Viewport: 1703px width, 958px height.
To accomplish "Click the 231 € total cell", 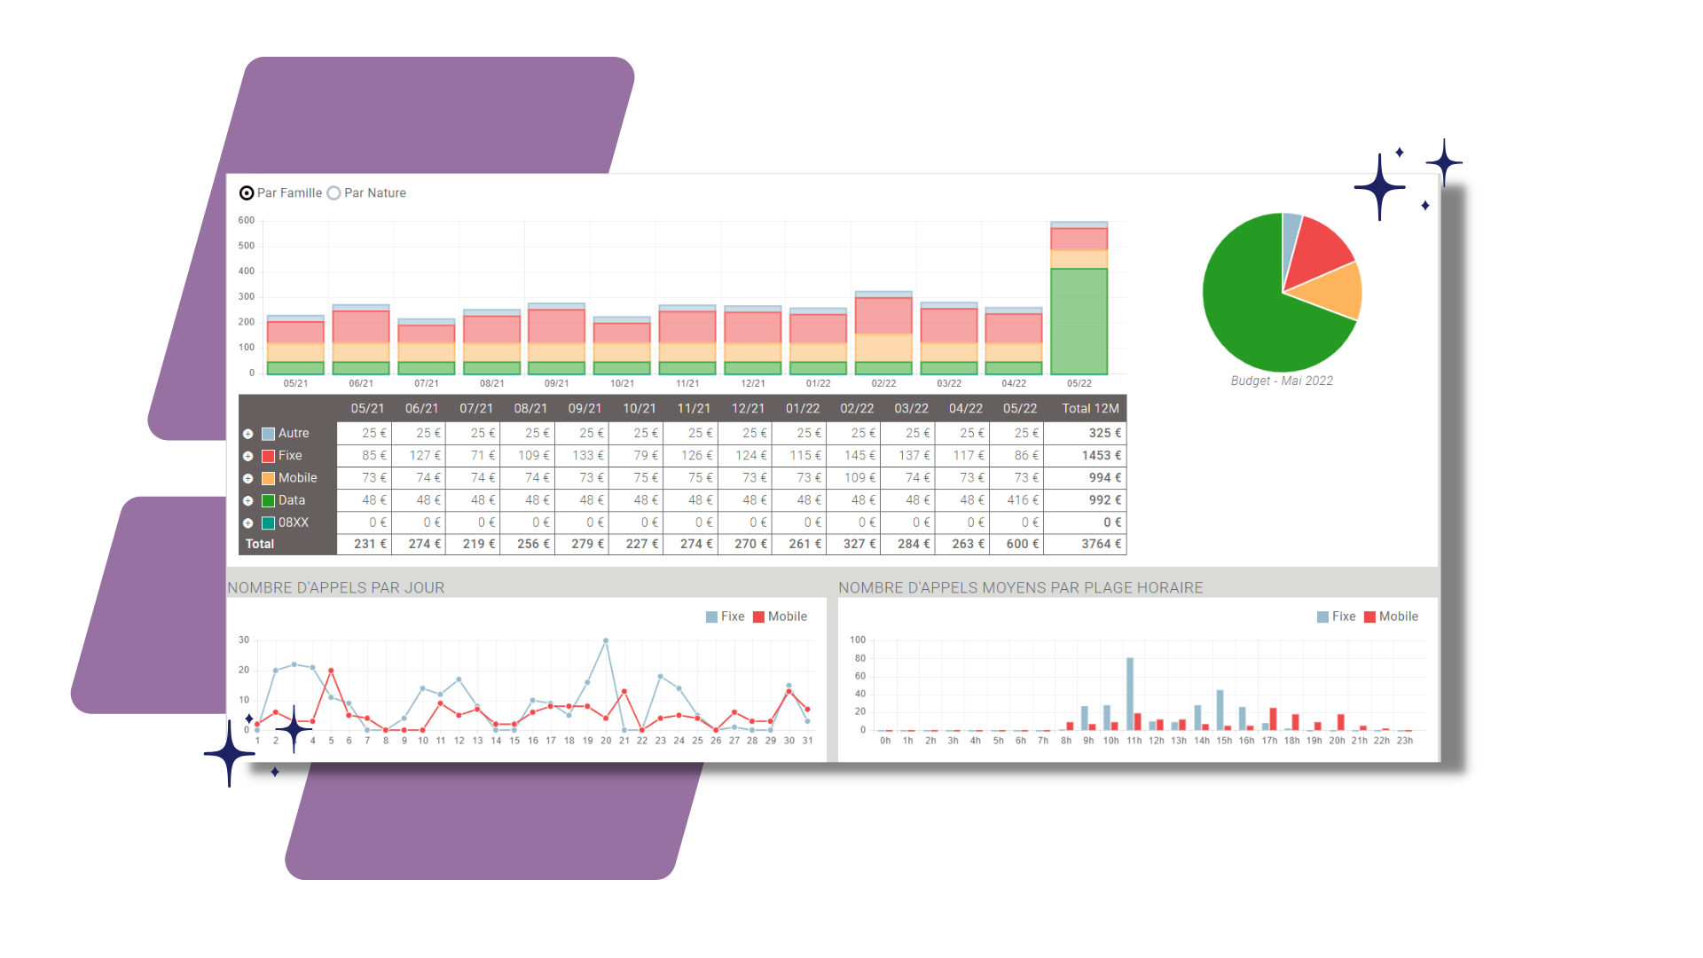I will (x=364, y=544).
